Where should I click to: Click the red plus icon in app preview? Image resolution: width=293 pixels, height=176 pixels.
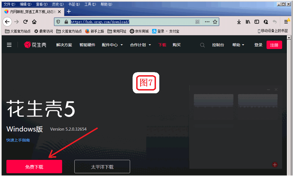275,165
